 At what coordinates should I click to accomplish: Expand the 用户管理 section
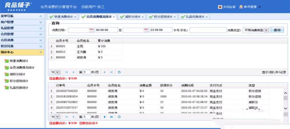click(41, 22)
